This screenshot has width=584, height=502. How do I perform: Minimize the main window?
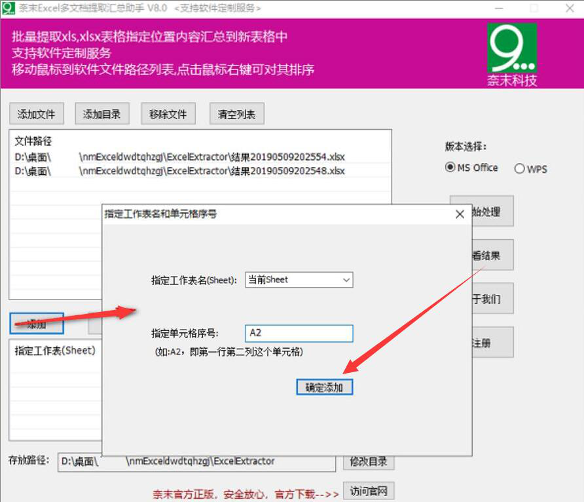pyautogui.click(x=499, y=9)
